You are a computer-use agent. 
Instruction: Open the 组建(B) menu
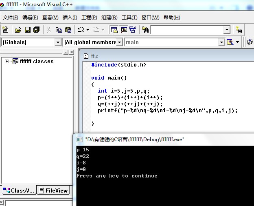coord(109,18)
